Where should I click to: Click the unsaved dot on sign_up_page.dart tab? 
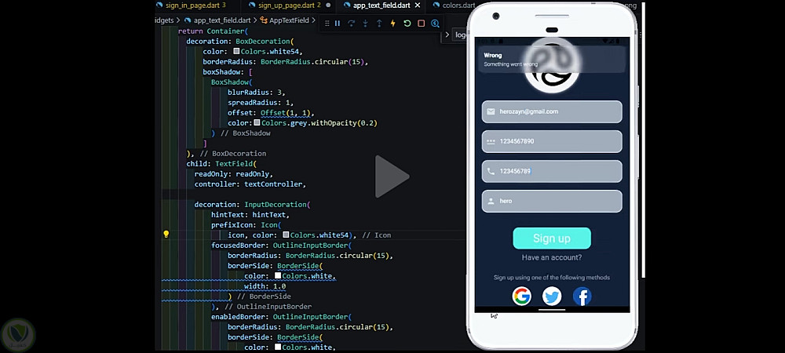[328, 5]
